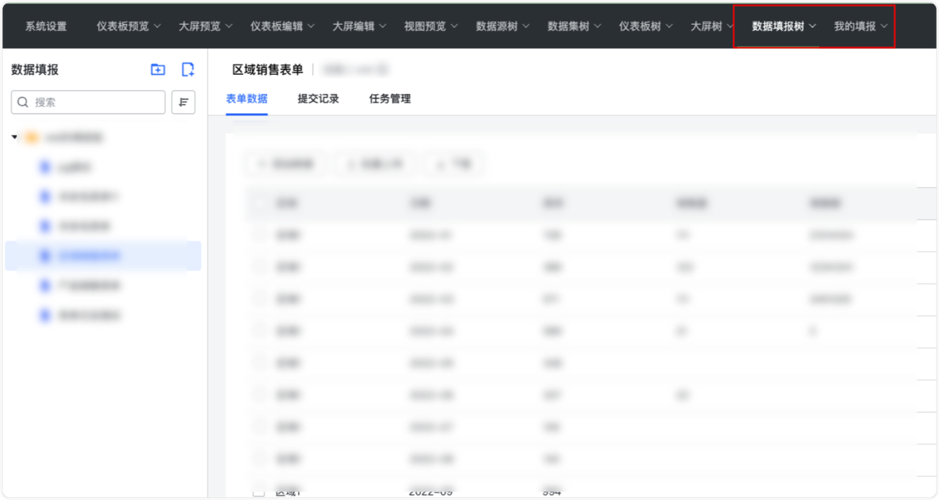Check the checkbox of the first table row
The width and height of the screenshot is (939, 500).
click(x=258, y=235)
